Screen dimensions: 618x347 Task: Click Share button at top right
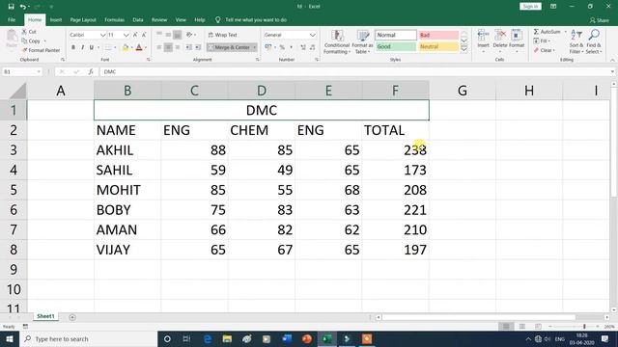[599, 20]
